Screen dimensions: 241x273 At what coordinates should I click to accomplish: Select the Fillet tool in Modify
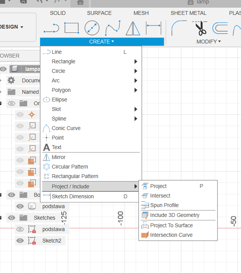click(x=179, y=28)
